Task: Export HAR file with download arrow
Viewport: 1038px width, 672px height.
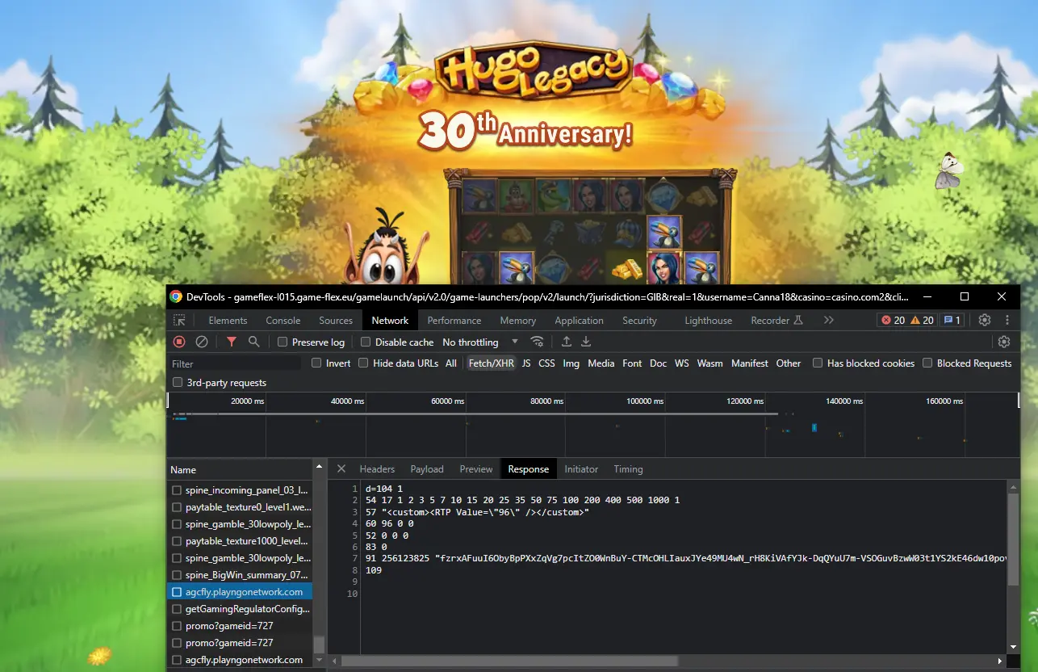Action: [x=587, y=342]
